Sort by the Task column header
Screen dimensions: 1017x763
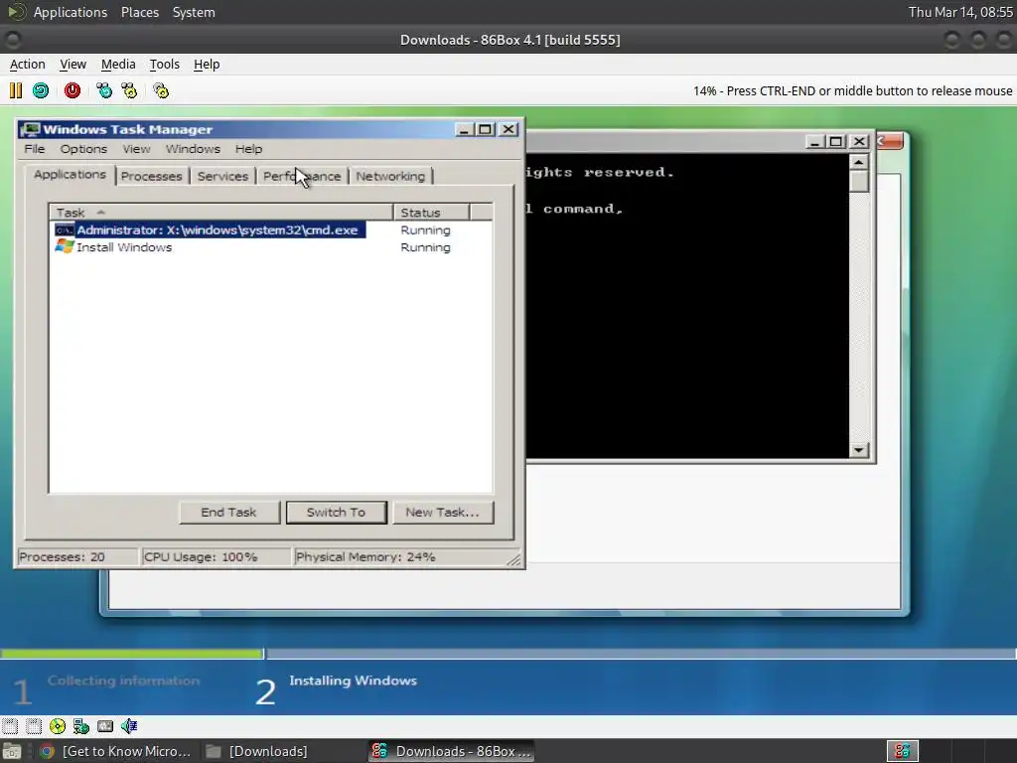pos(221,213)
